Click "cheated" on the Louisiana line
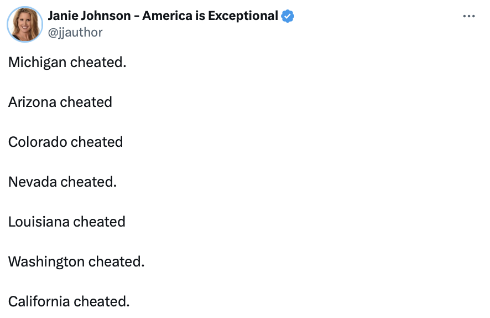 click(100, 222)
